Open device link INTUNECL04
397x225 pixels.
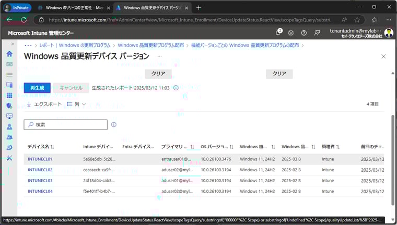[x=40, y=192]
